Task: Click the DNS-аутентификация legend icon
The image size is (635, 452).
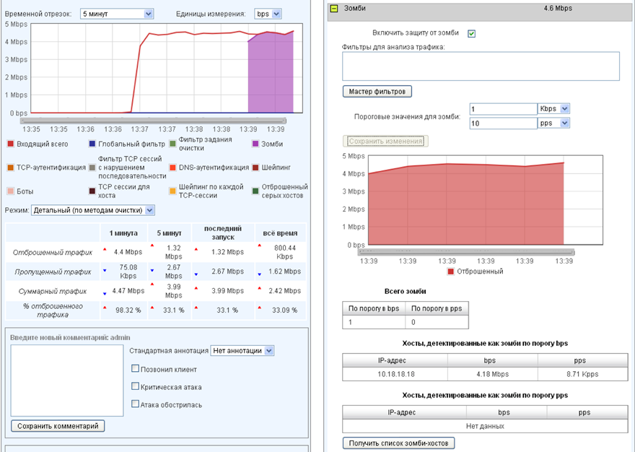Action: coord(172,168)
